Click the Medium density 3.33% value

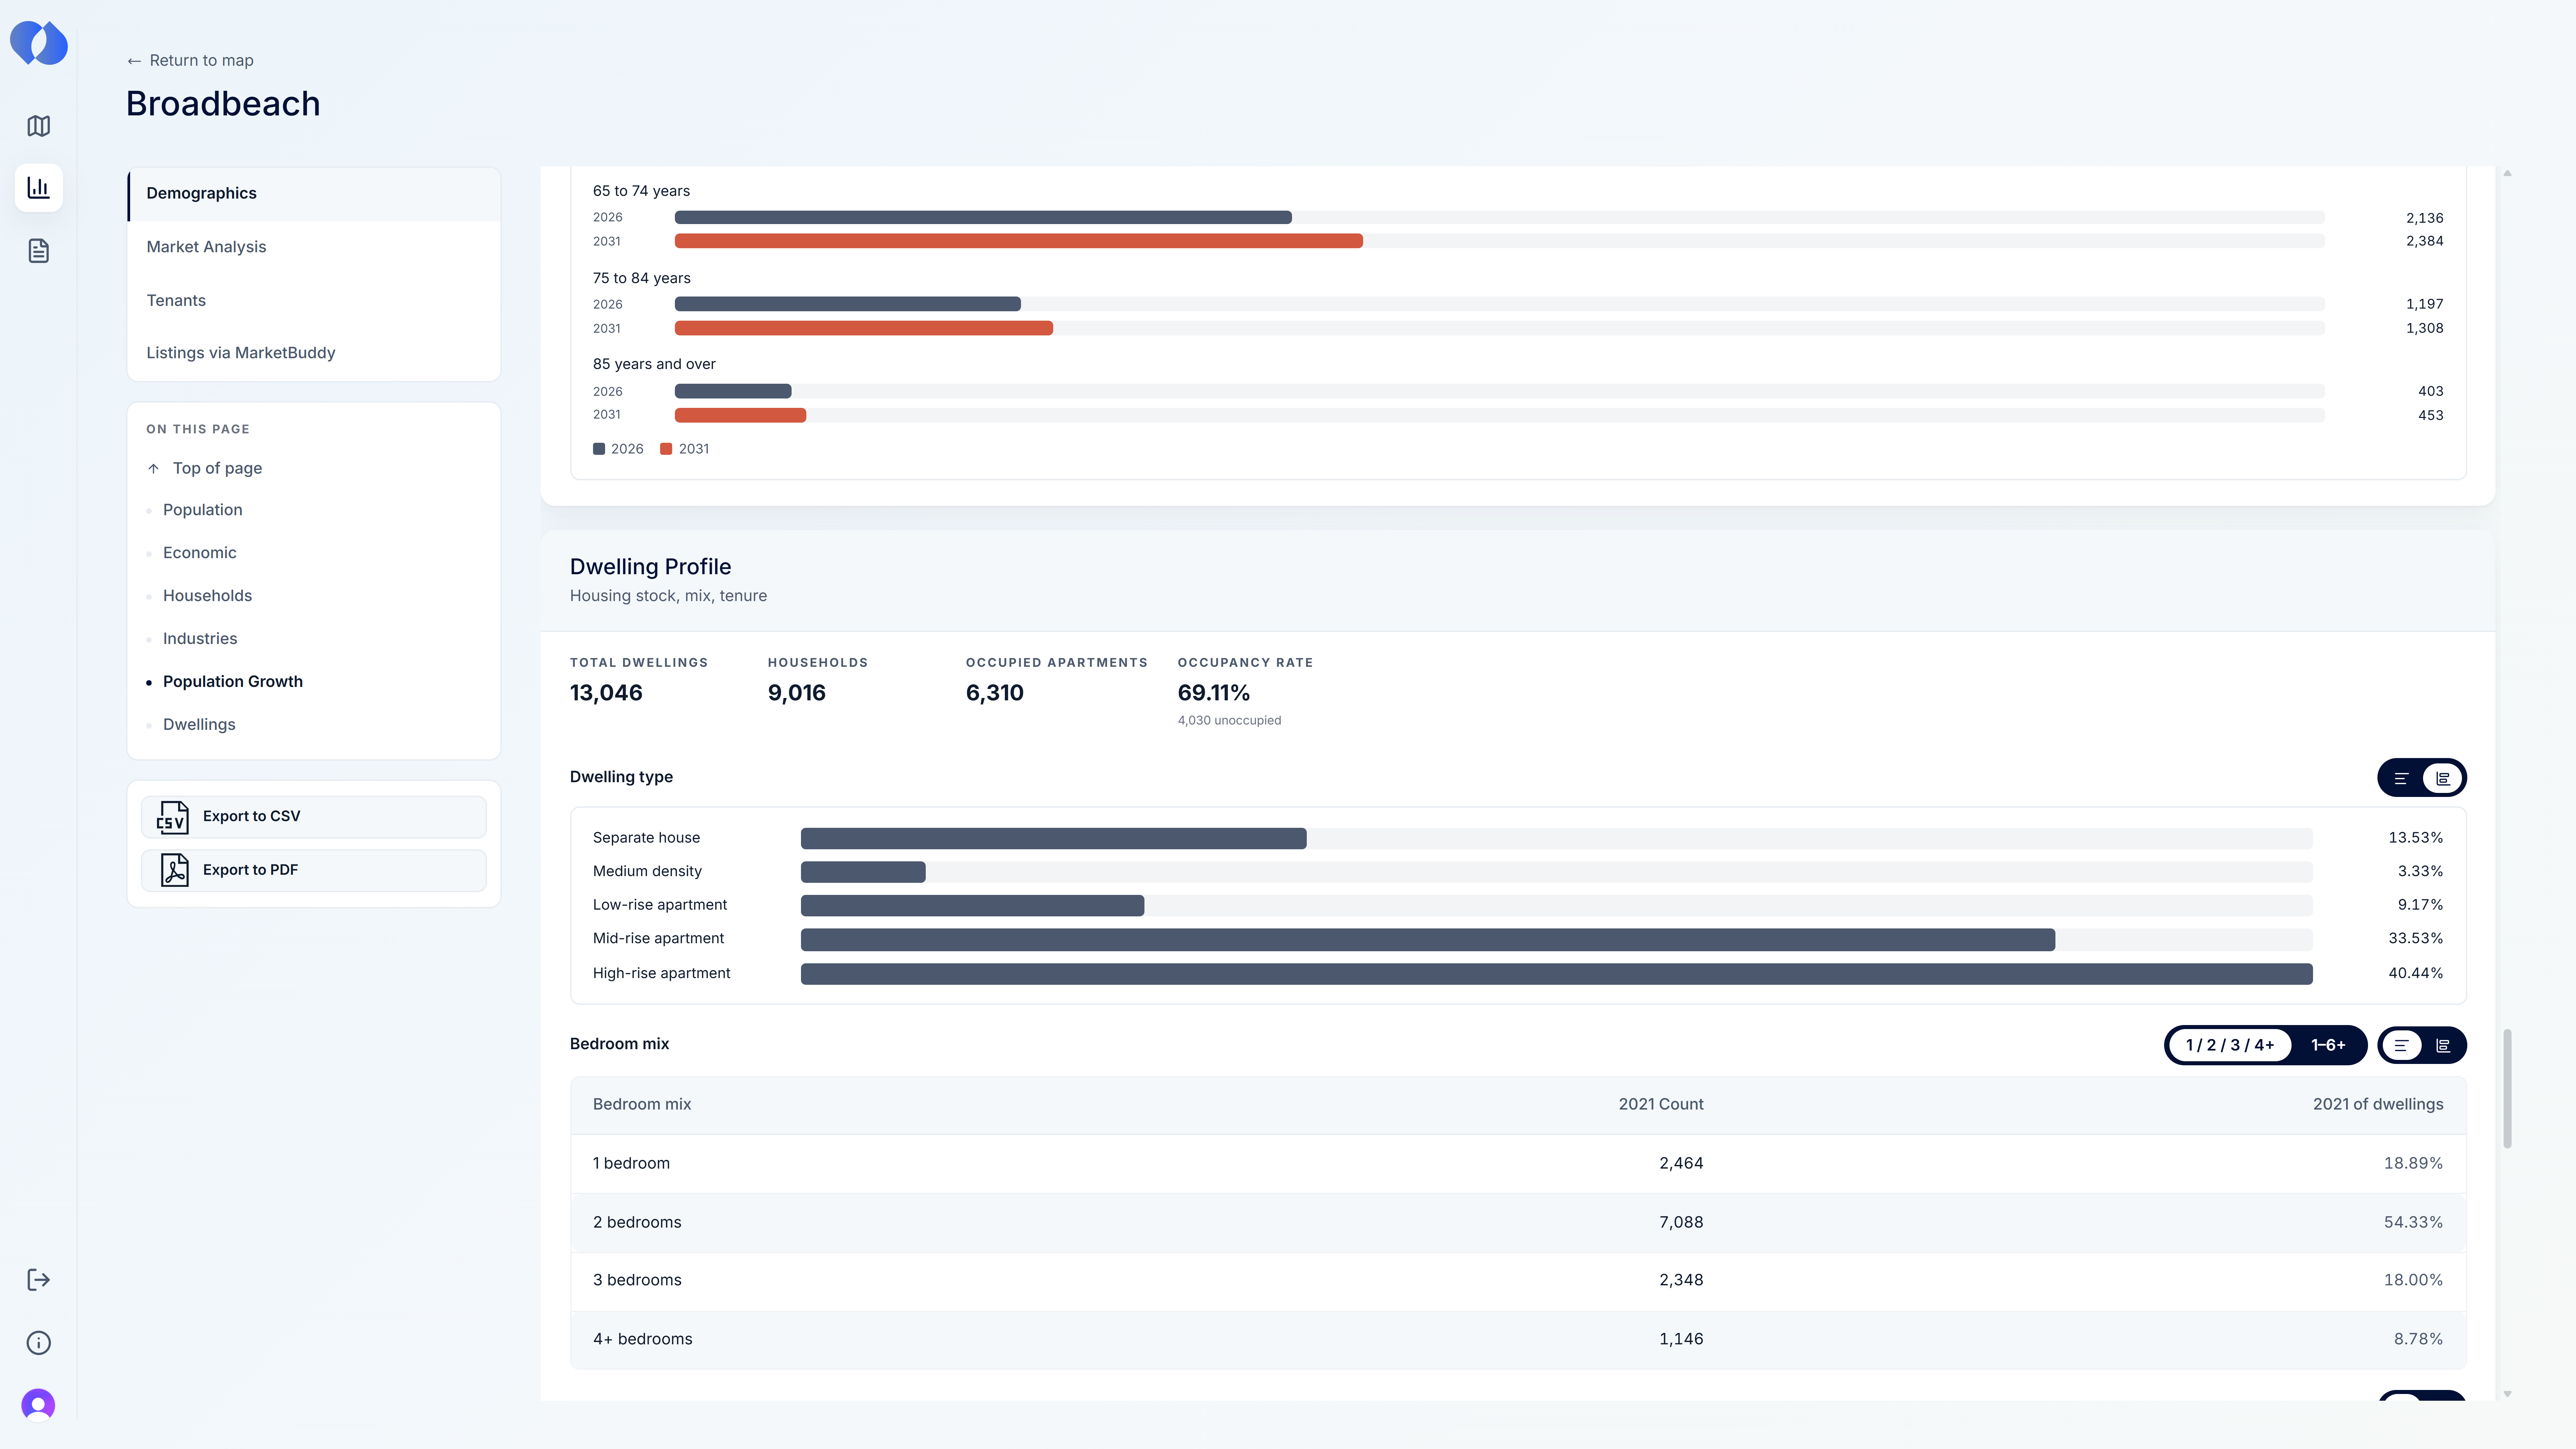[2420, 872]
